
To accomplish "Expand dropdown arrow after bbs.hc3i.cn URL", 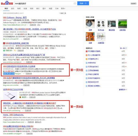I will coord(22,39).
